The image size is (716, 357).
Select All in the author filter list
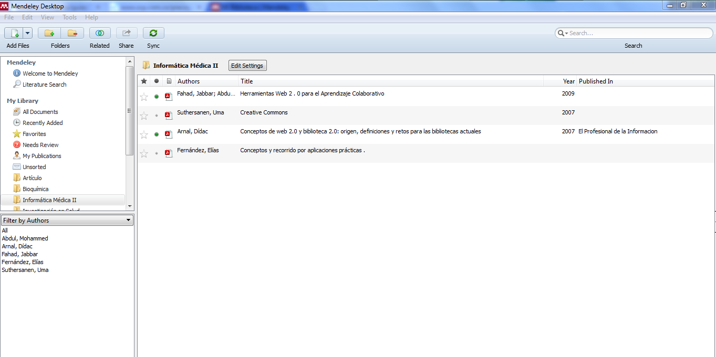point(5,230)
